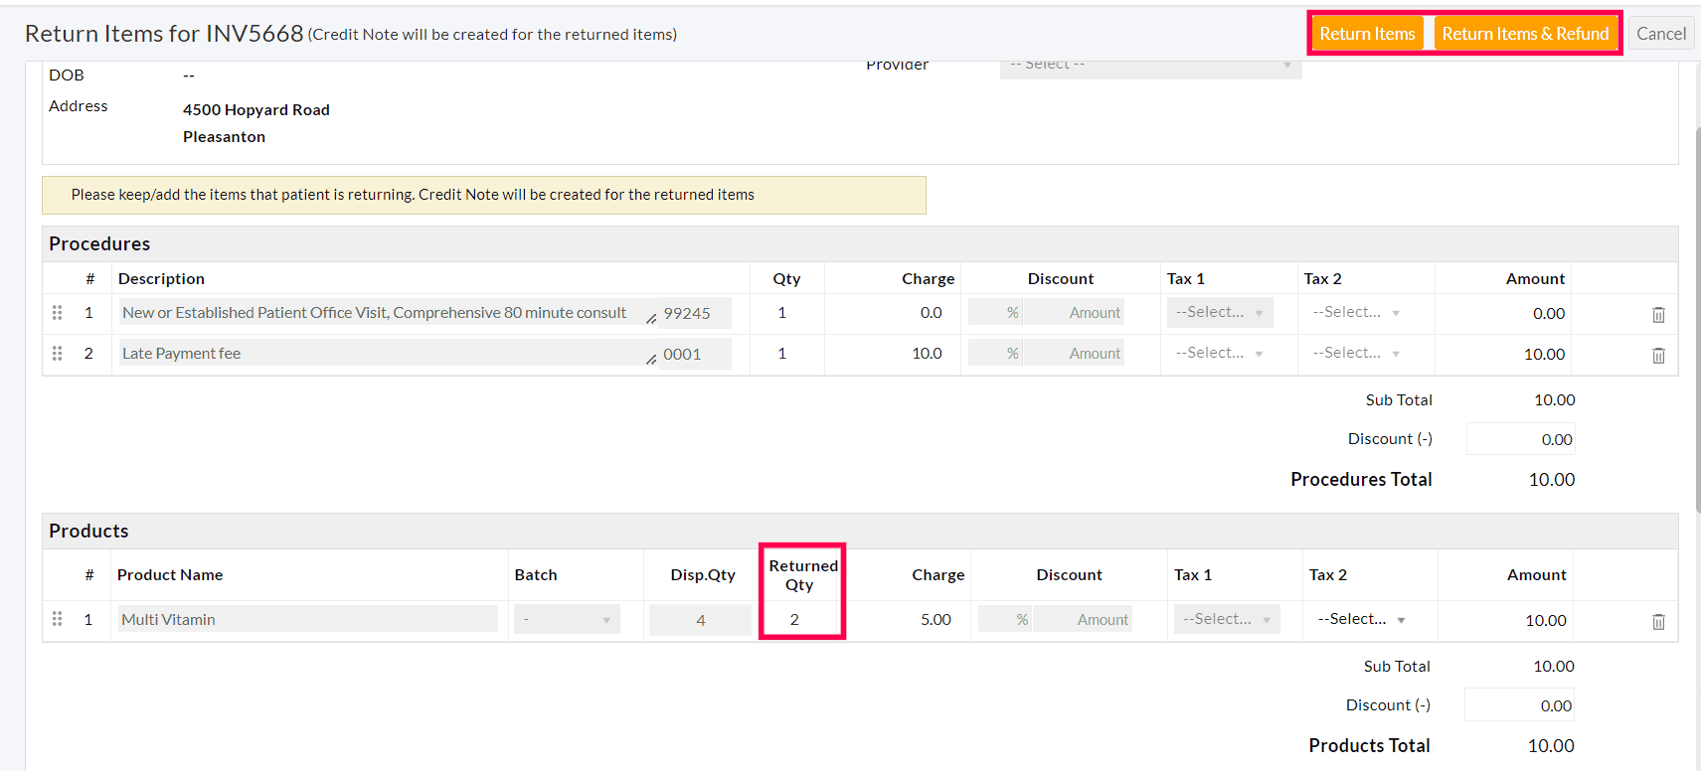Click drag handle of first procedure row
The width and height of the screenshot is (1701, 771).
57,313
